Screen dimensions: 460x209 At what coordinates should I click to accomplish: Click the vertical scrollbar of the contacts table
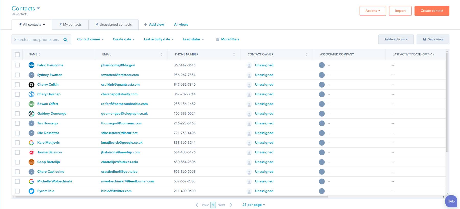click(x=447, y=102)
